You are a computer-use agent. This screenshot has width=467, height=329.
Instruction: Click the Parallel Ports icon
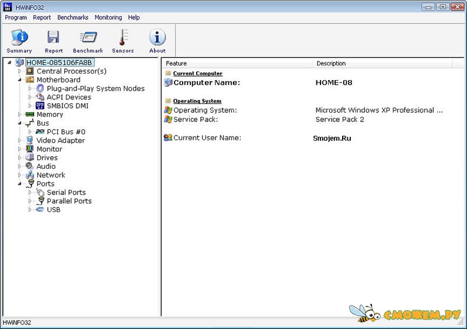point(40,201)
